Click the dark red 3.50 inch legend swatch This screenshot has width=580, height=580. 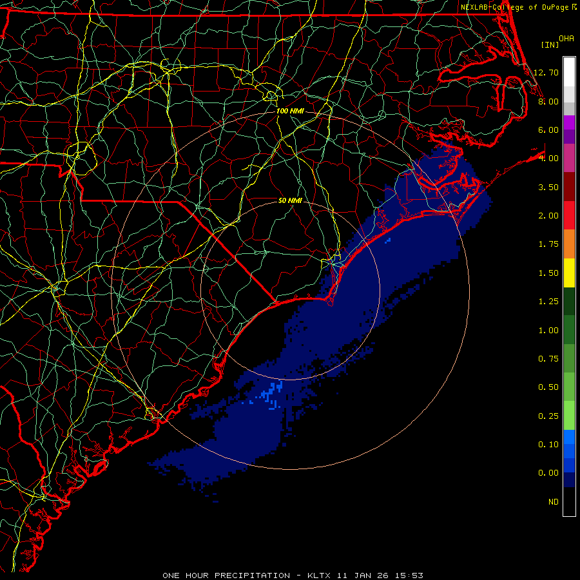pyautogui.click(x=569, y=187)
